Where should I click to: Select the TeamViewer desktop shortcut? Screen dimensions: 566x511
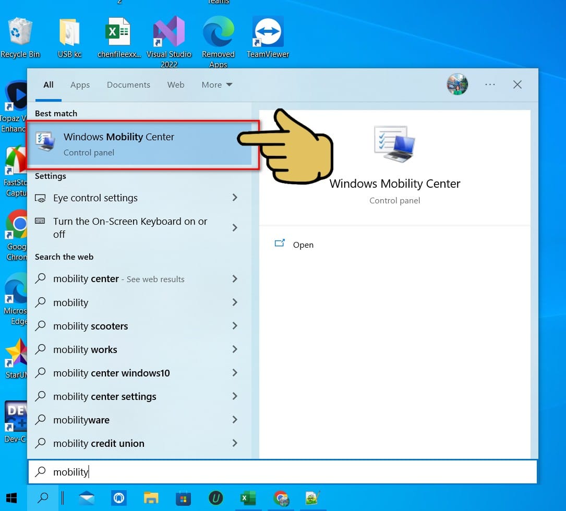(x=268, y=38)
